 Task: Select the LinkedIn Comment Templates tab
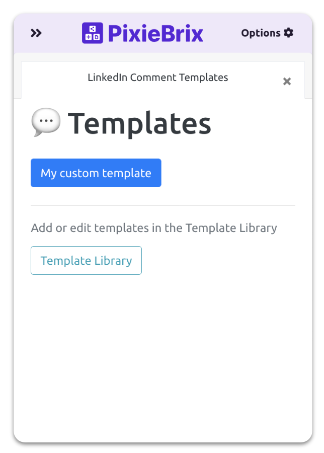click(157, 78)
